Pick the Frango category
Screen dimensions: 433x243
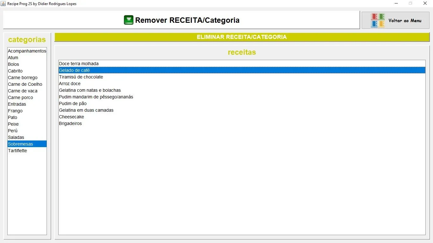[x=15, y=111]
